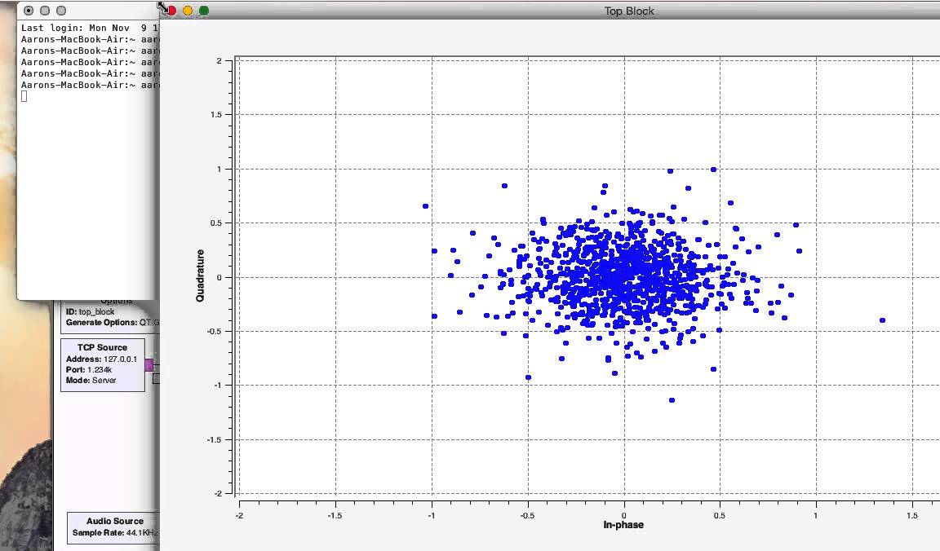Click 'Port: 1.234k' in TCP Source block
The height and width of the screenshot is (551, 940).
(89, 369)
